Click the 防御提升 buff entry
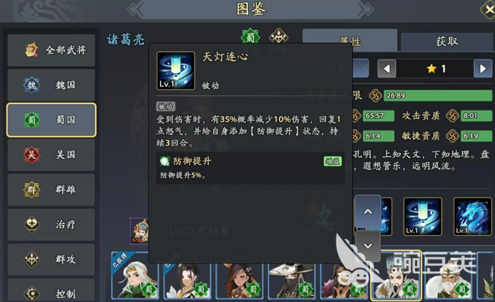The height and width of the screenshot is (302, 495). (250, 168)
